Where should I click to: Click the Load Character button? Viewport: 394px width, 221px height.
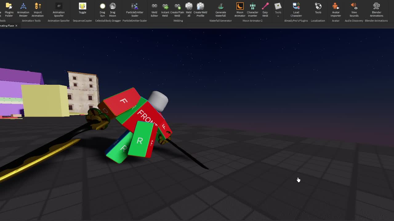click(296, 10)
